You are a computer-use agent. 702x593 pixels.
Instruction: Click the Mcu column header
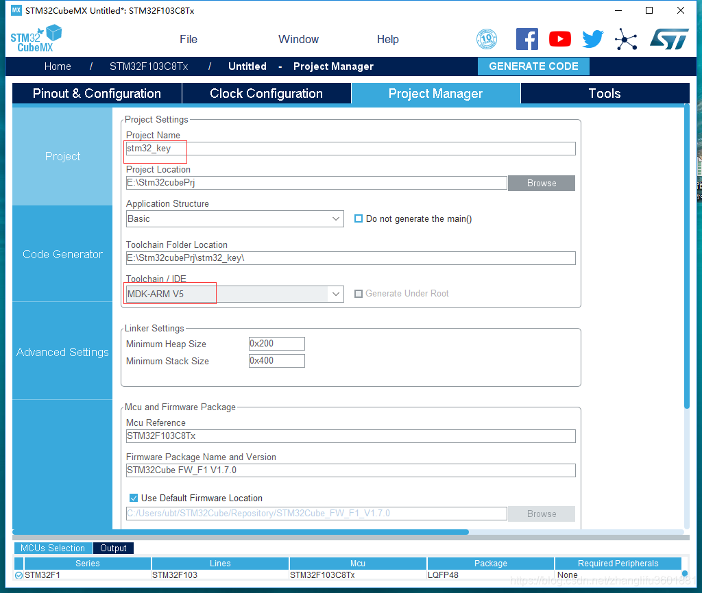(358, 564)
